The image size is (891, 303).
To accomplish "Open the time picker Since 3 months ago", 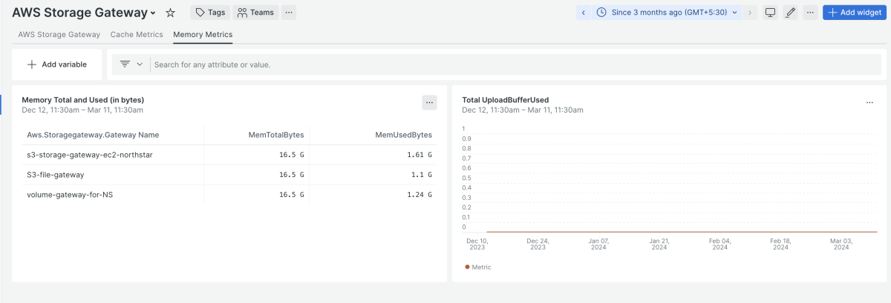I will 668,13.
